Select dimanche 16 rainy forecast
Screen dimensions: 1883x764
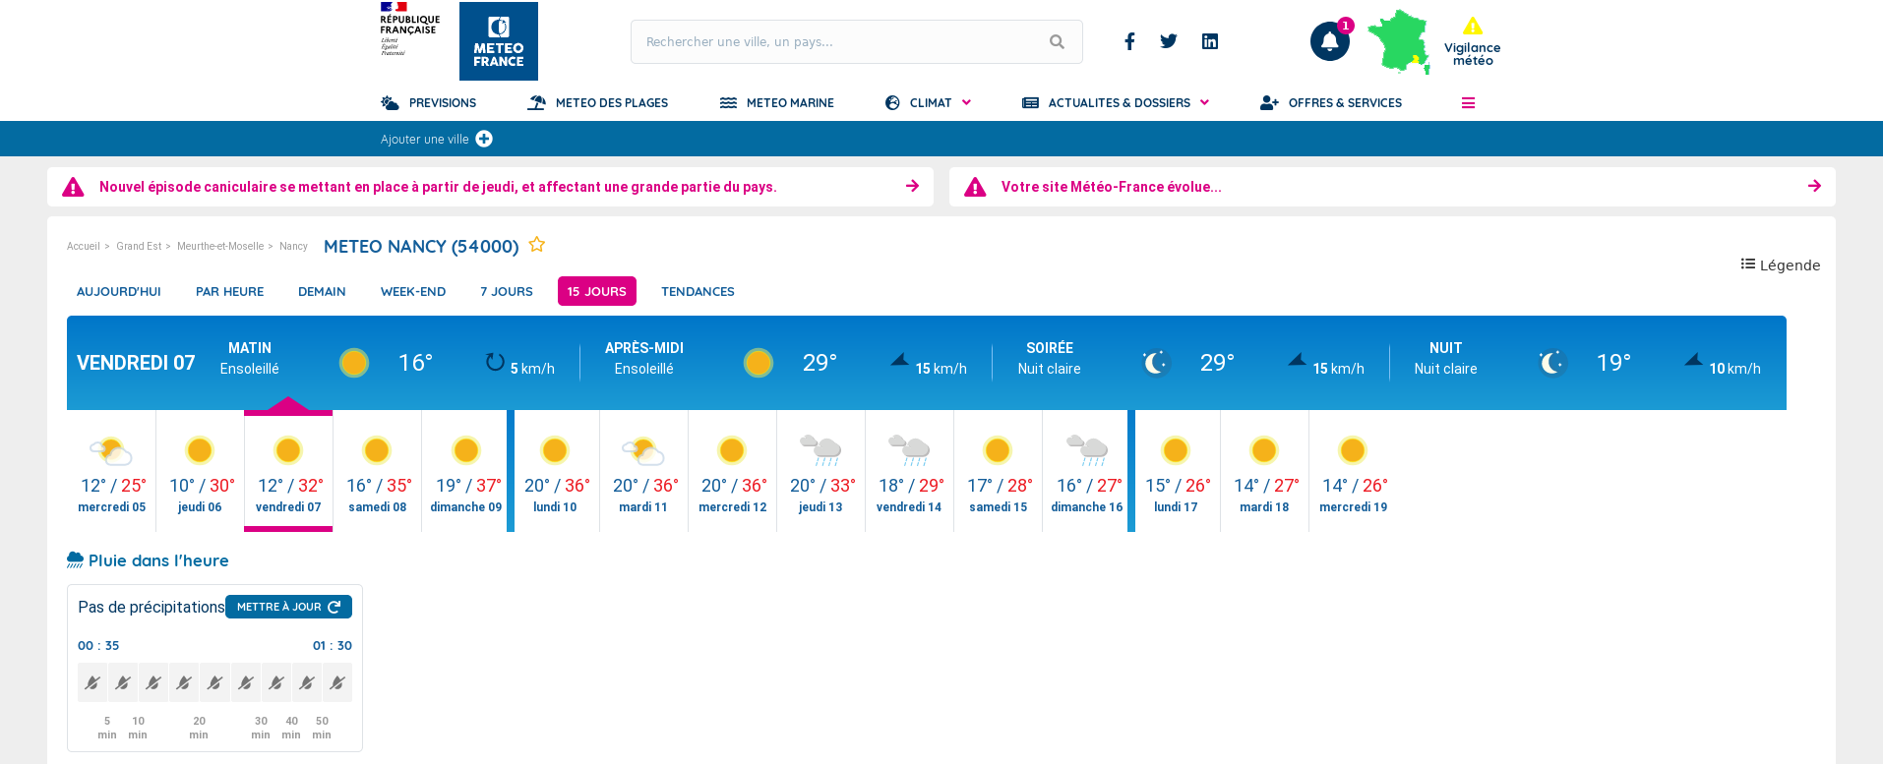[x=1087, y=472]
